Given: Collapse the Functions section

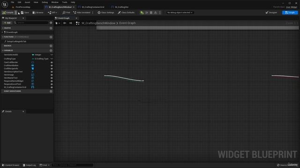Looking at the screenshot, I should [x=3, y=37].
